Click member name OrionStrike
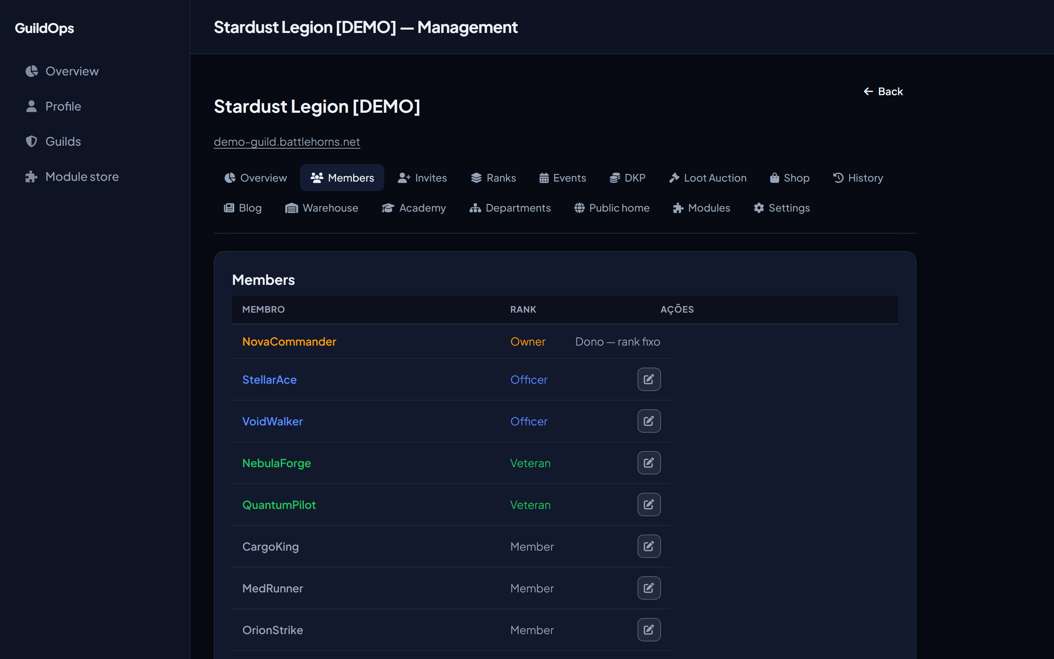 point(273,630)
